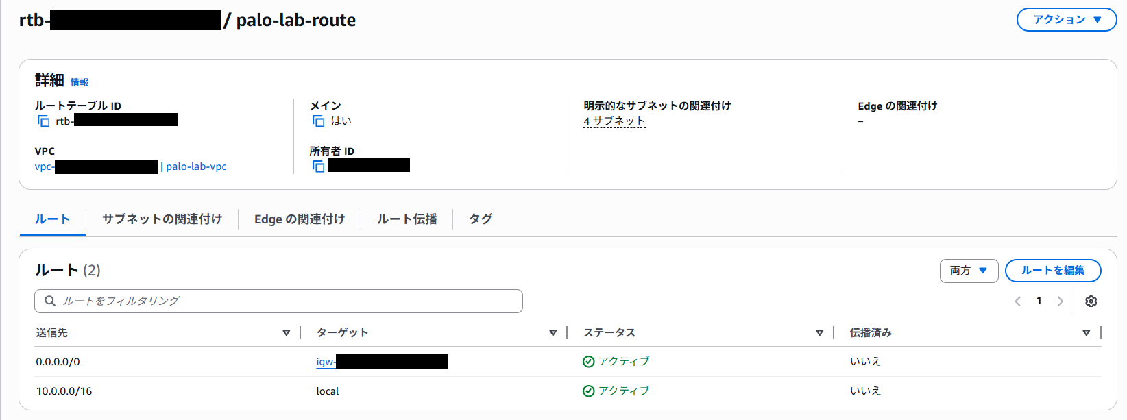Click the palo-lab-route page title

pyautogui.click(x=296, y=21)
